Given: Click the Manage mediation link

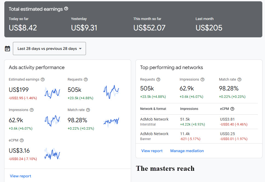Looking at the screenshot, I should point(187,151).
